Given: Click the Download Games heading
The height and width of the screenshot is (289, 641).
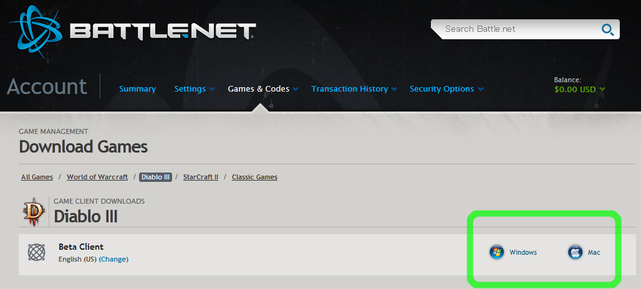Looking at the screenshot, I should pos(84,146).
